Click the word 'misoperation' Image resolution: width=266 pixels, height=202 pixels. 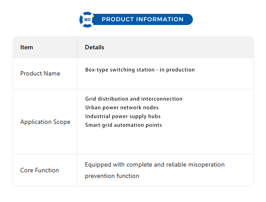coord(206,165)
